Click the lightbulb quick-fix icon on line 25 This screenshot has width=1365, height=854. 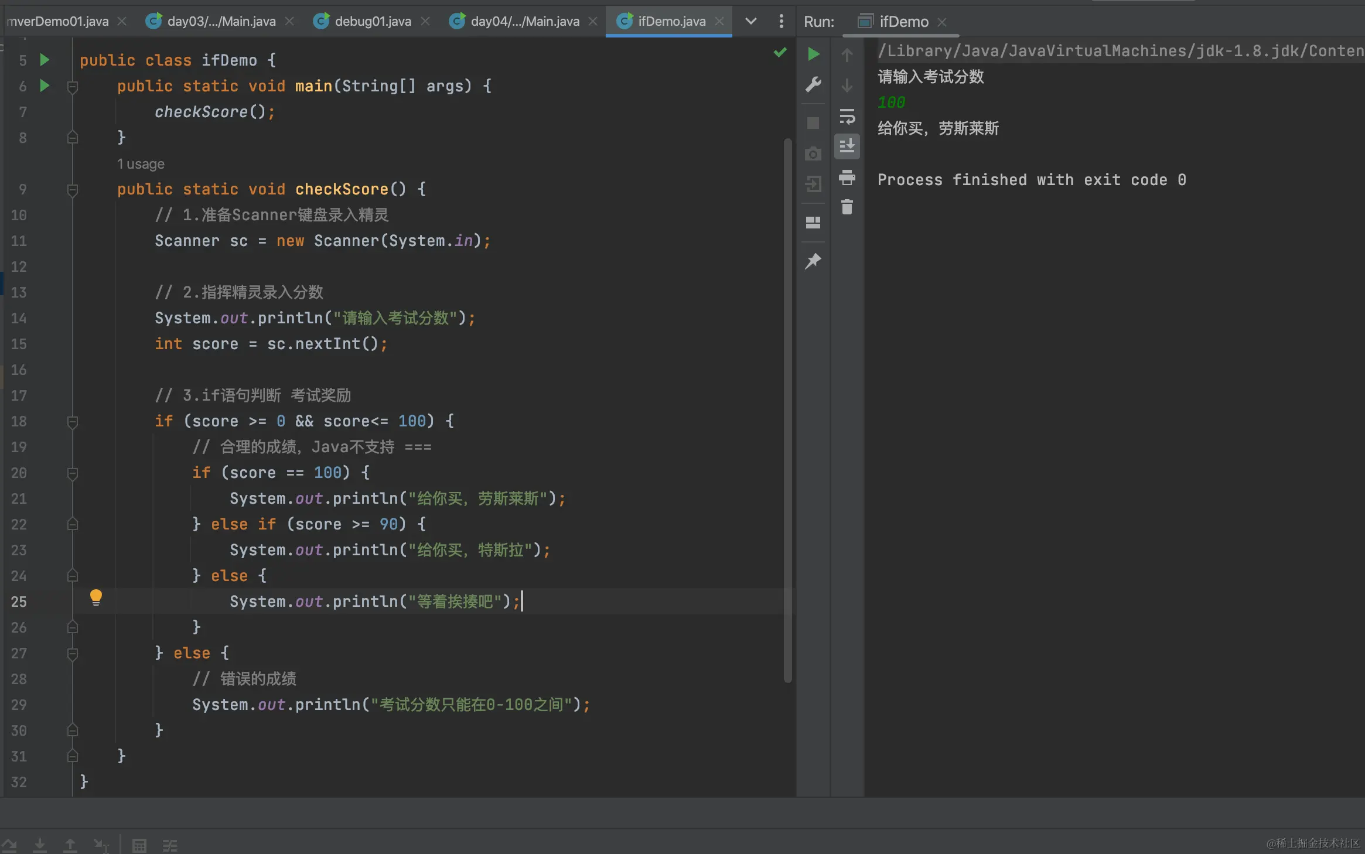pyautogui.click(x=96, y=597)
